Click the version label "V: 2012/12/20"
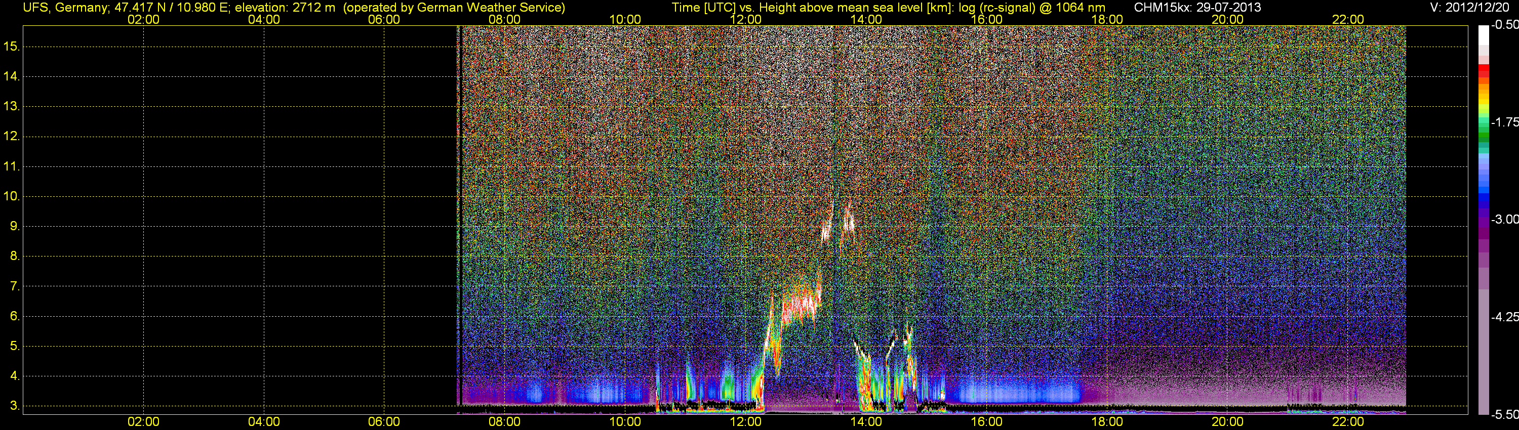The height and width of the screenshot is (430, 1519). (x=1470, y=8)
